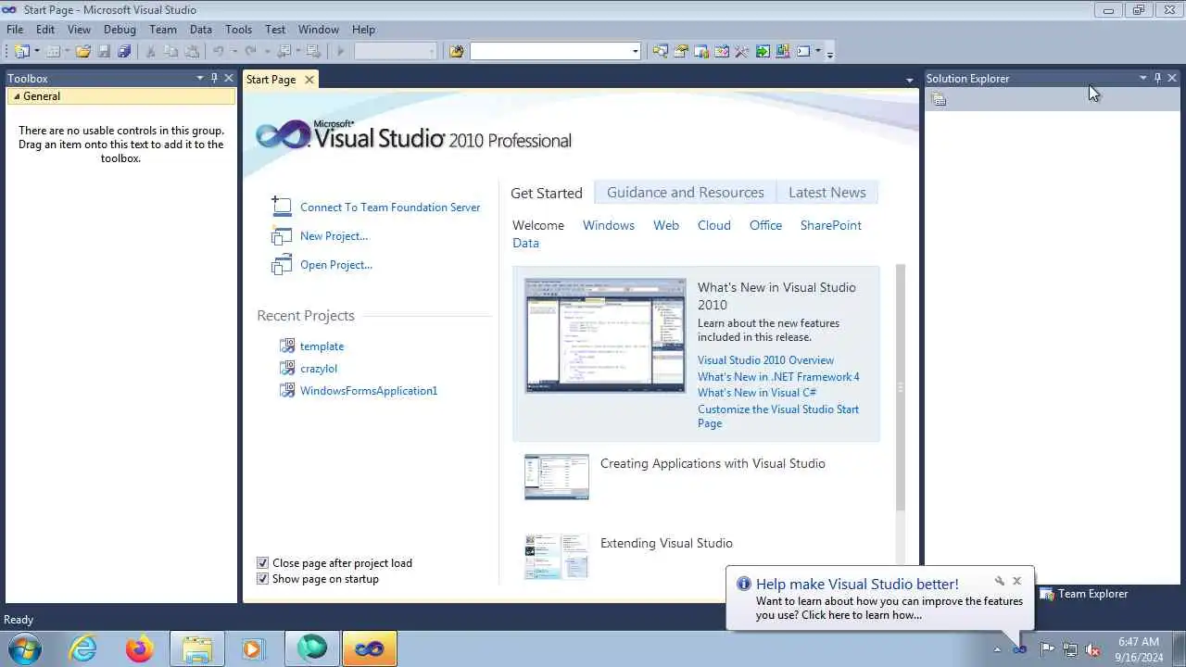This screenshot has height=667, width=1186.
Task: Click the Solution Explorer panel Properties icon
Action: pos(939,99)
